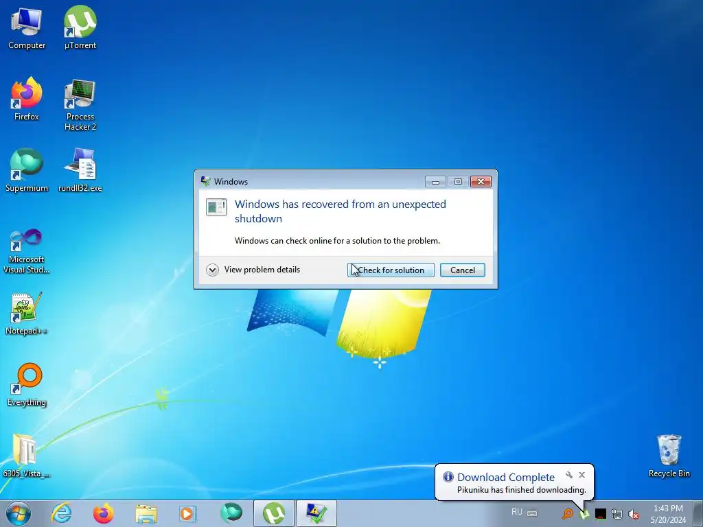This screenshot has height=527, width=703.
Task: Click the Check for solution button
Action: (391, 270)
